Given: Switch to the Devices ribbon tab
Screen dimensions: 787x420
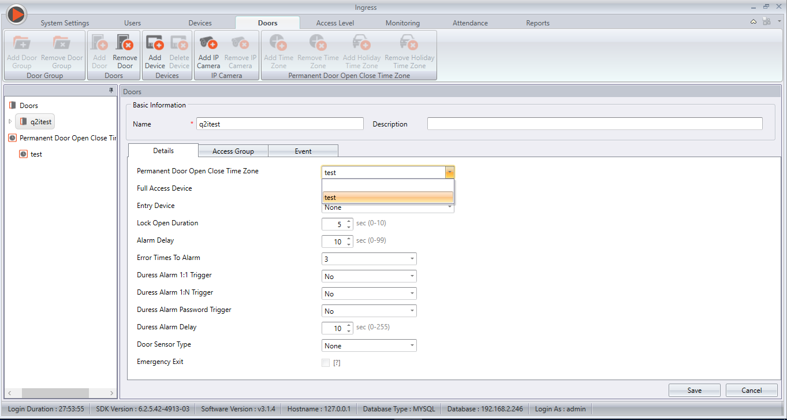Looking at the screenshot, I should click(x=200, y=23).
